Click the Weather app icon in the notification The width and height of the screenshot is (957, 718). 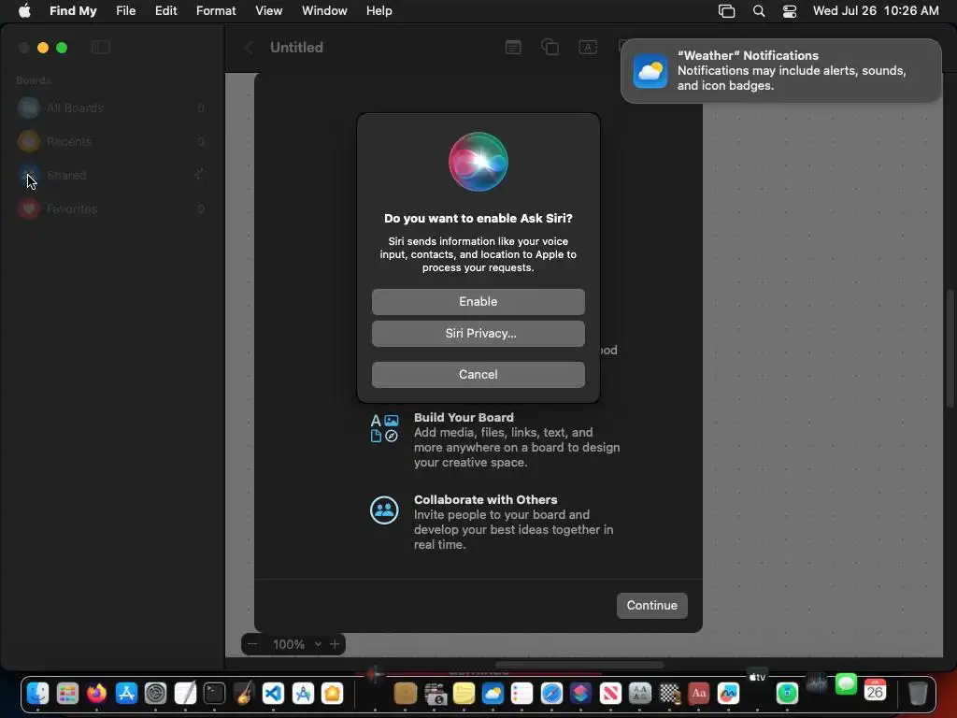tap(650, 71)
